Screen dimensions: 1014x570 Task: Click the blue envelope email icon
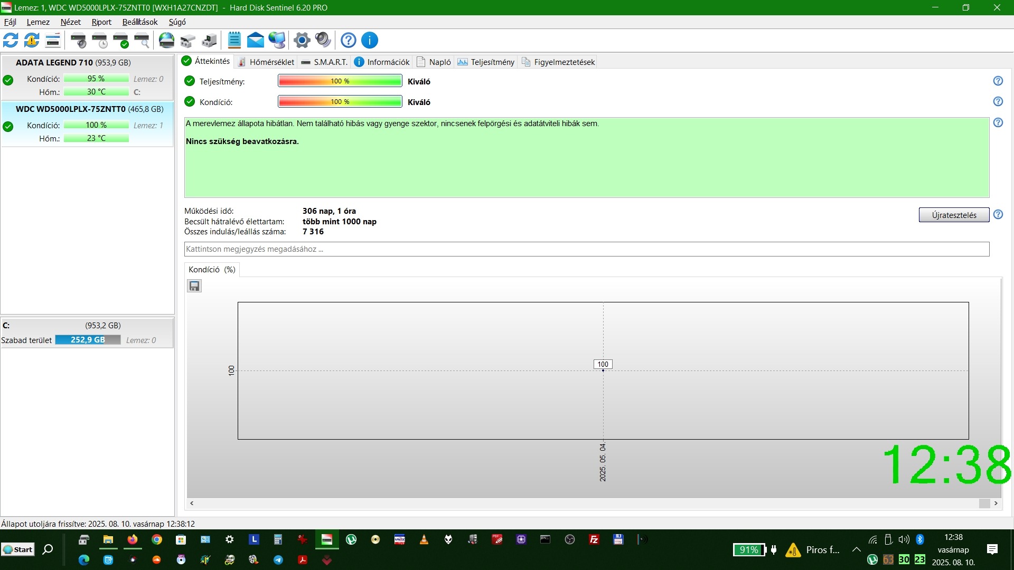click(x=255, y=40)
